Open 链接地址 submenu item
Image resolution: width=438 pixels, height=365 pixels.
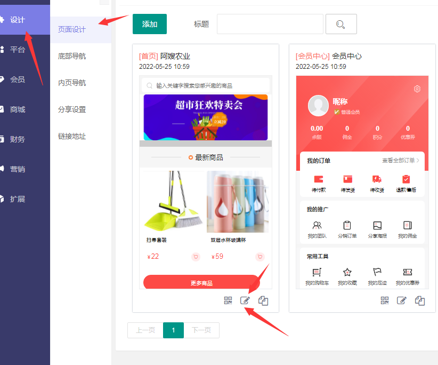[x=72, y=136]
